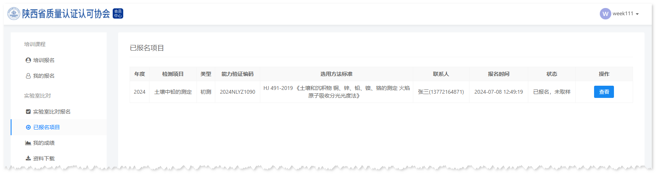Select the 已报名项目 menu item
The image size is (656, 176).
point(58,127)
